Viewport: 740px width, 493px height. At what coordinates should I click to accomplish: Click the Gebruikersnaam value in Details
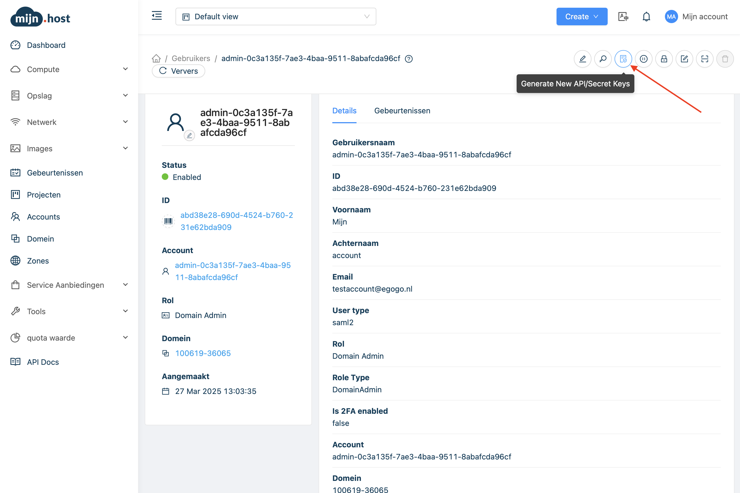pos(421,155)
